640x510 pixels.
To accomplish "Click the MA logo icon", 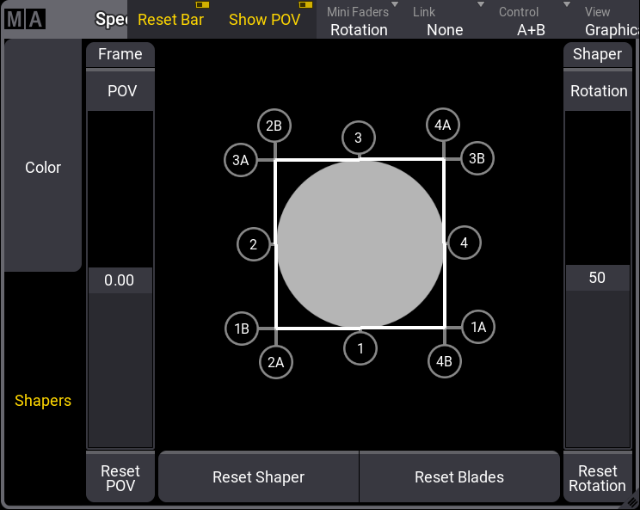I will coord(25,19).
